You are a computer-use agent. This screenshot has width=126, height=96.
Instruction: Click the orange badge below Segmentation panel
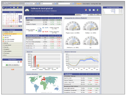coord(13,69)
